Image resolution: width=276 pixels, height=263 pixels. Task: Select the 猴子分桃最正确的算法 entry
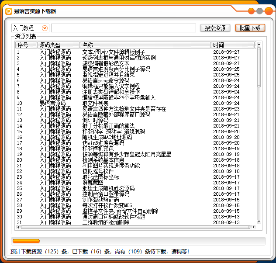[108, 126]
